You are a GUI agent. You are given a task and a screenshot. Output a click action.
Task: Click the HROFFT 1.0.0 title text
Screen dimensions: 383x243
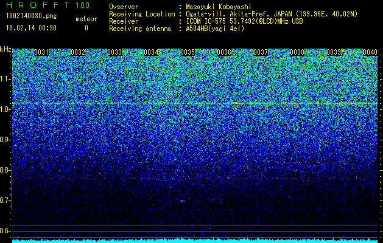click(48, 5)
